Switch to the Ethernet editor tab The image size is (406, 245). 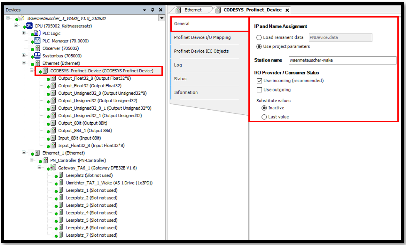pos(193,10)
